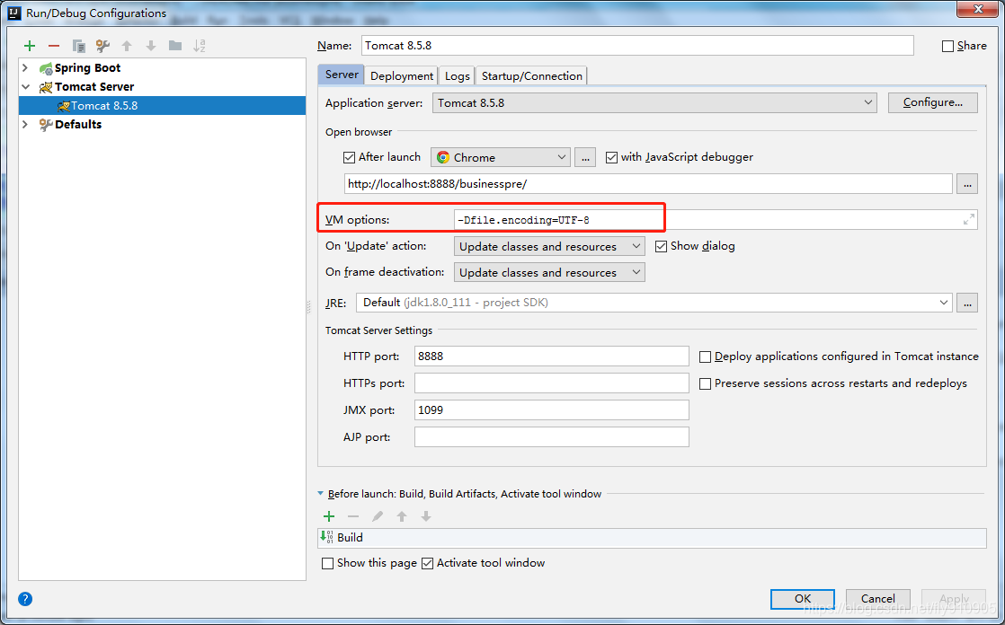Open Chrome browser selection dropdown
Image resolution: width=1005 pixels, height=625 pixels.
click(501, 157)
